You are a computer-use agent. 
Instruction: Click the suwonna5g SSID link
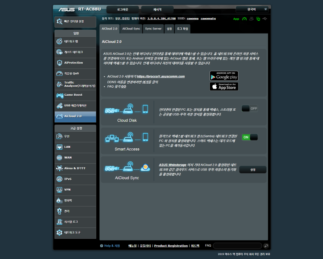(x=208, y=19)
